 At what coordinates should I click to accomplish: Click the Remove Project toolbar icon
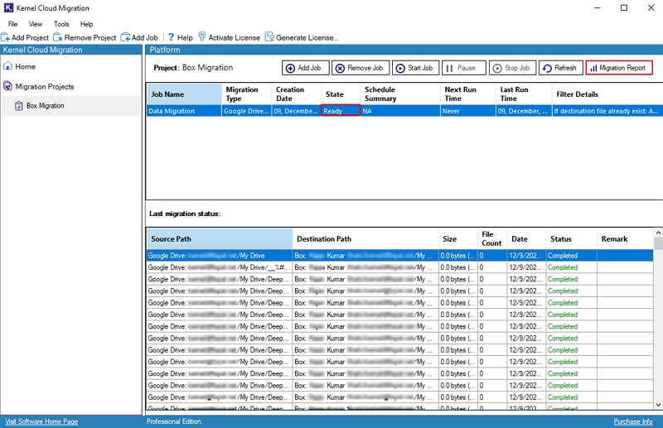58,37
